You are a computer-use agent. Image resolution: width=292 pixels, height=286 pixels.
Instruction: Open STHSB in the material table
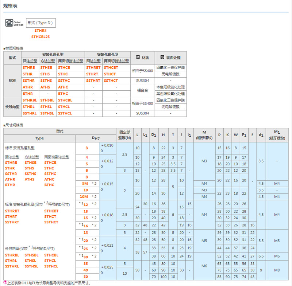point(46,68)
